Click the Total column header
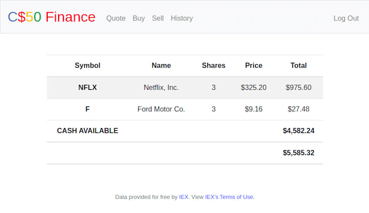The image size is (369, 213). [x=298, y=65]
